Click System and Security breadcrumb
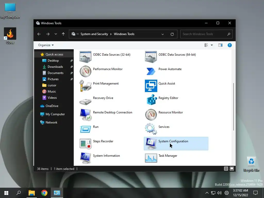The width and height of the screenshot is (264, 198). pos(94,34)
